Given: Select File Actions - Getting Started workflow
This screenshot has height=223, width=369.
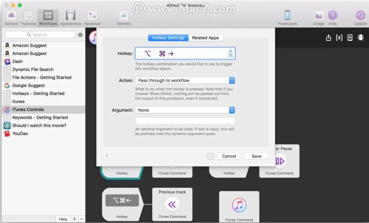Looking at the screenshot, I should (44, 77).
